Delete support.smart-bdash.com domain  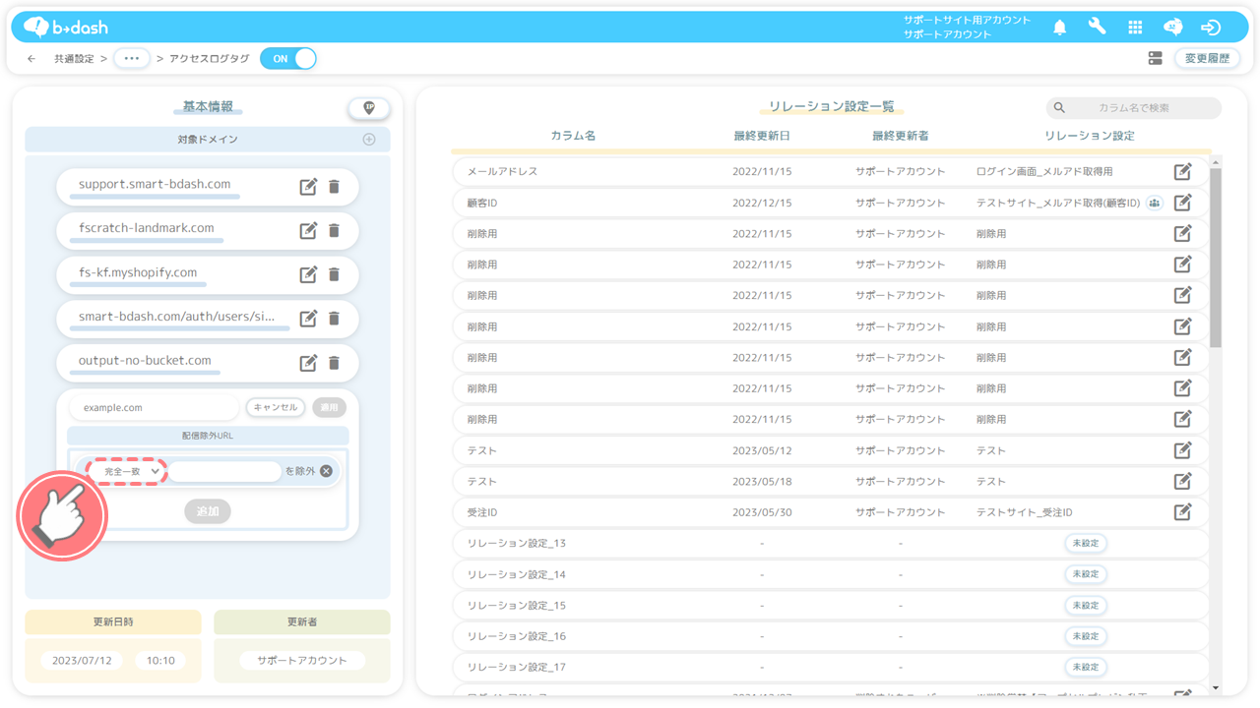click(334, 187)
